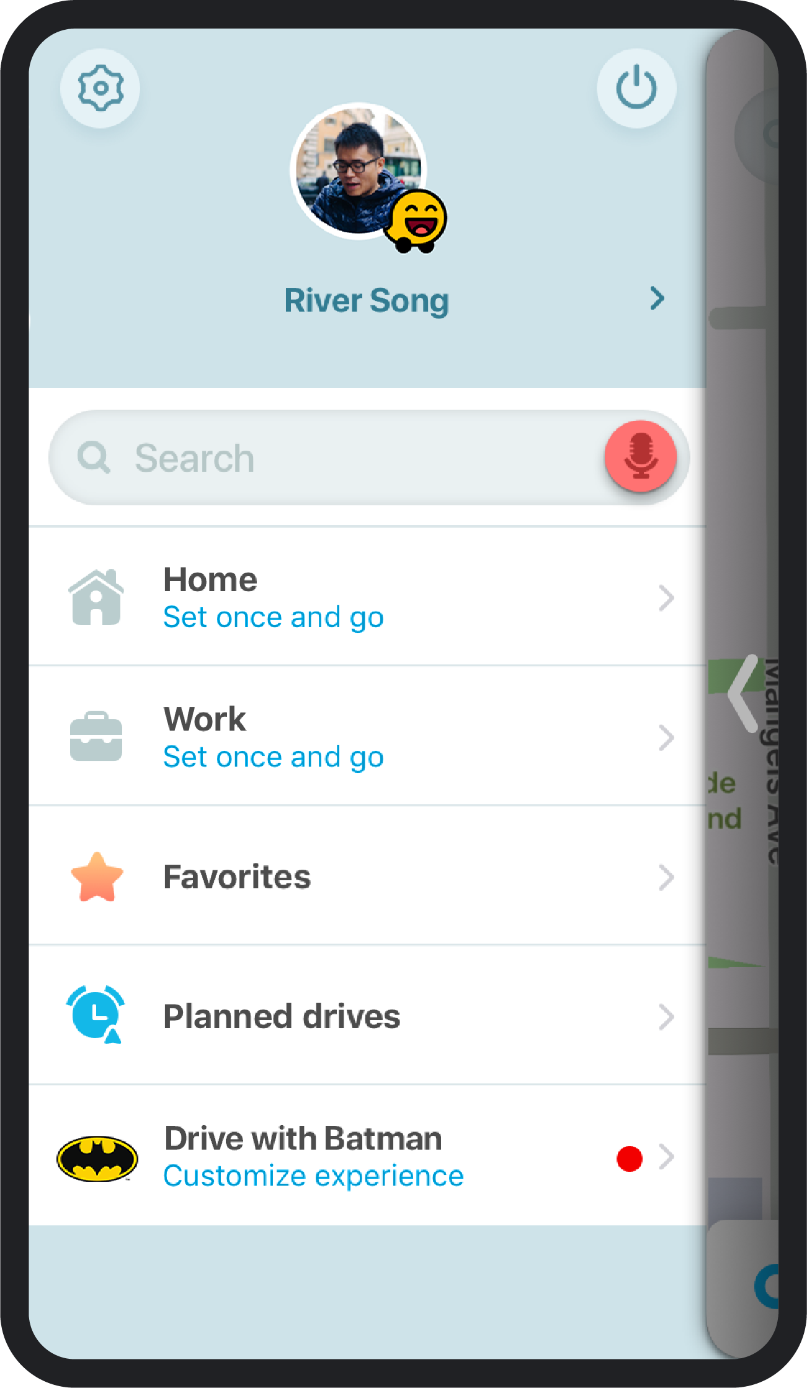Tap the magnifying glass search icon
The image size is (807, 1388).
tap(94, 457)
